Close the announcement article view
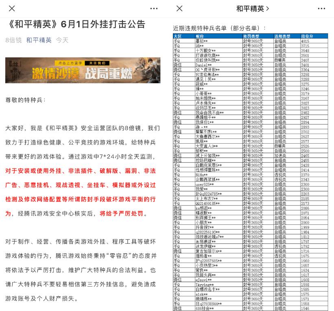Image resolution: width=334 pixels, height=311 pixels. tap(11, 9)
